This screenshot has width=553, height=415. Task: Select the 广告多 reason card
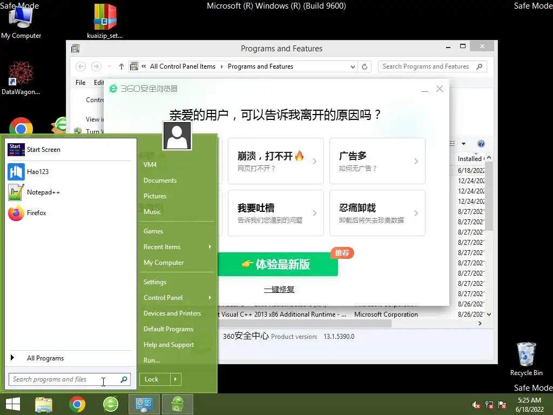[x=377, y=161]
